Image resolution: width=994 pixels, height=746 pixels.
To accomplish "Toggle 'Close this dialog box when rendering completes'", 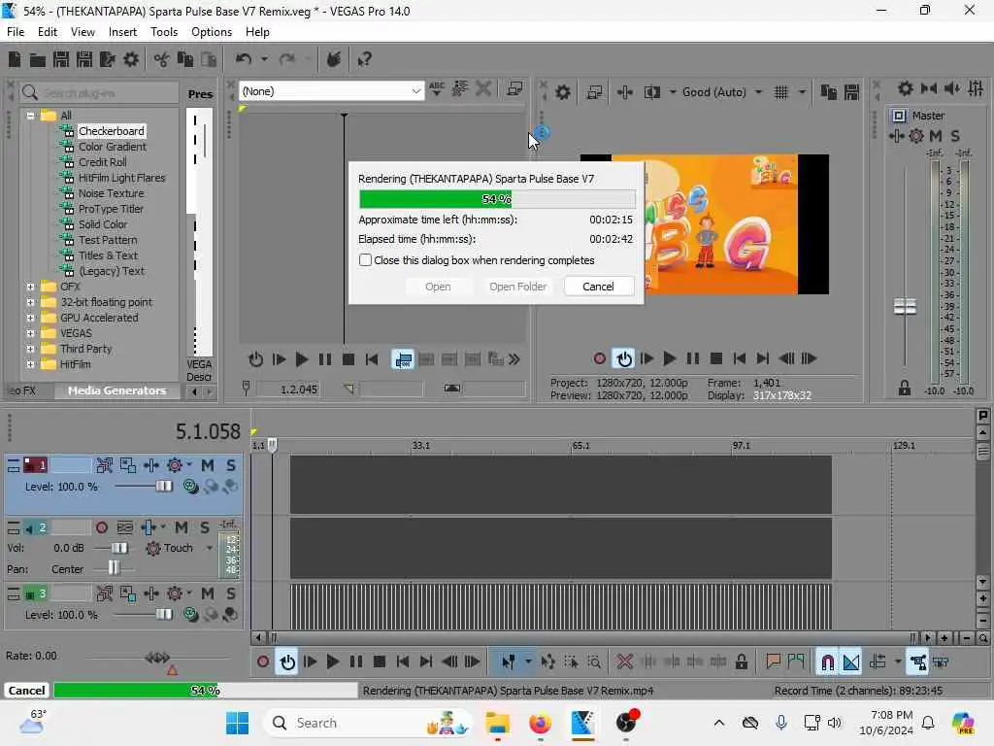I will point(365,260).
